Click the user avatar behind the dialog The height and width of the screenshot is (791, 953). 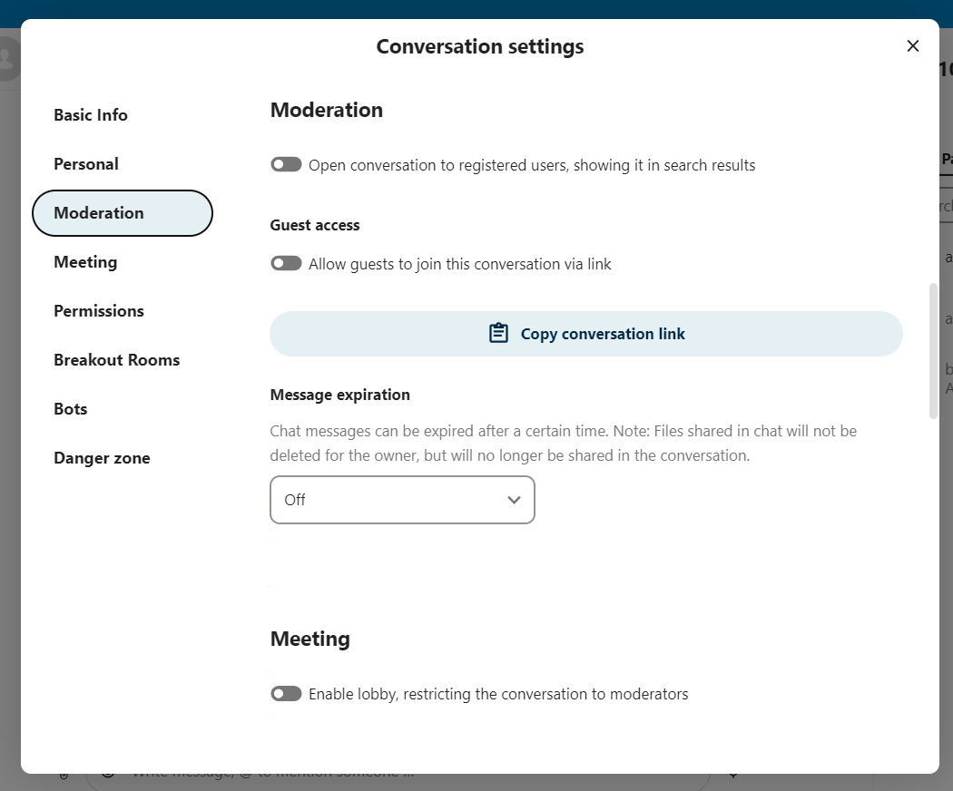[x=7, y=58]
